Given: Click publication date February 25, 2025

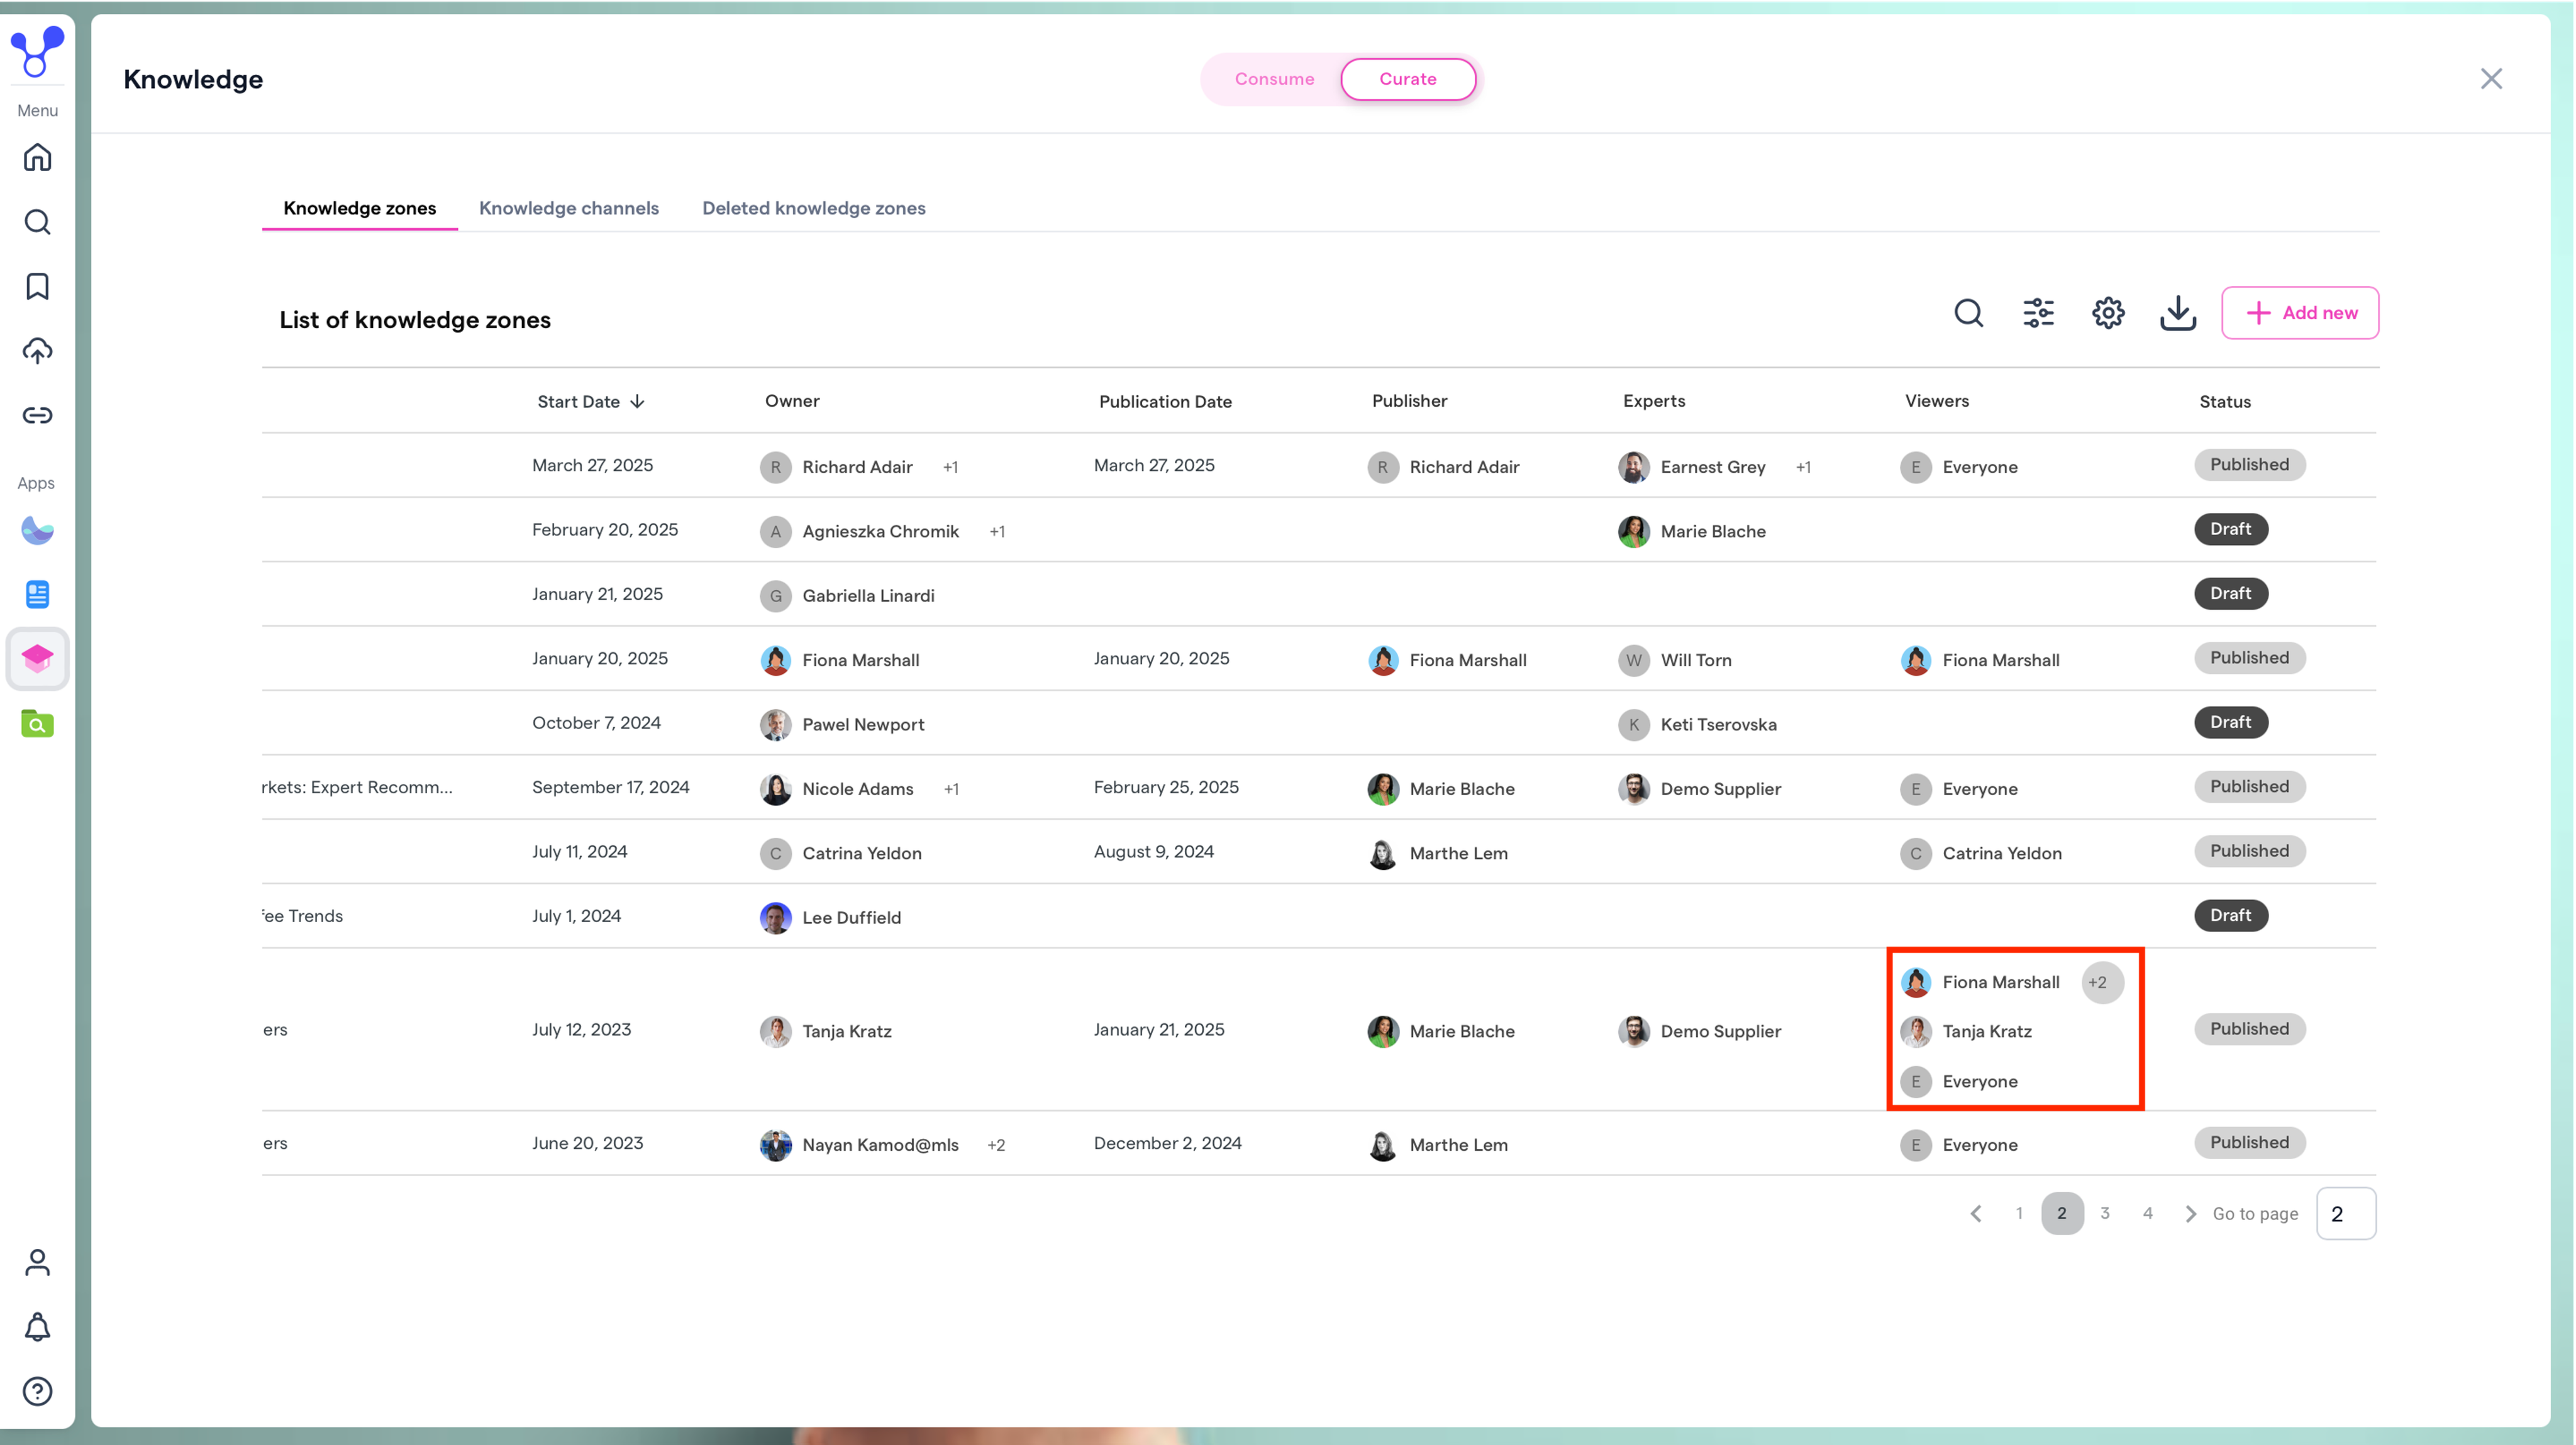Looking at the screenshot, I should click(1166, 788).
